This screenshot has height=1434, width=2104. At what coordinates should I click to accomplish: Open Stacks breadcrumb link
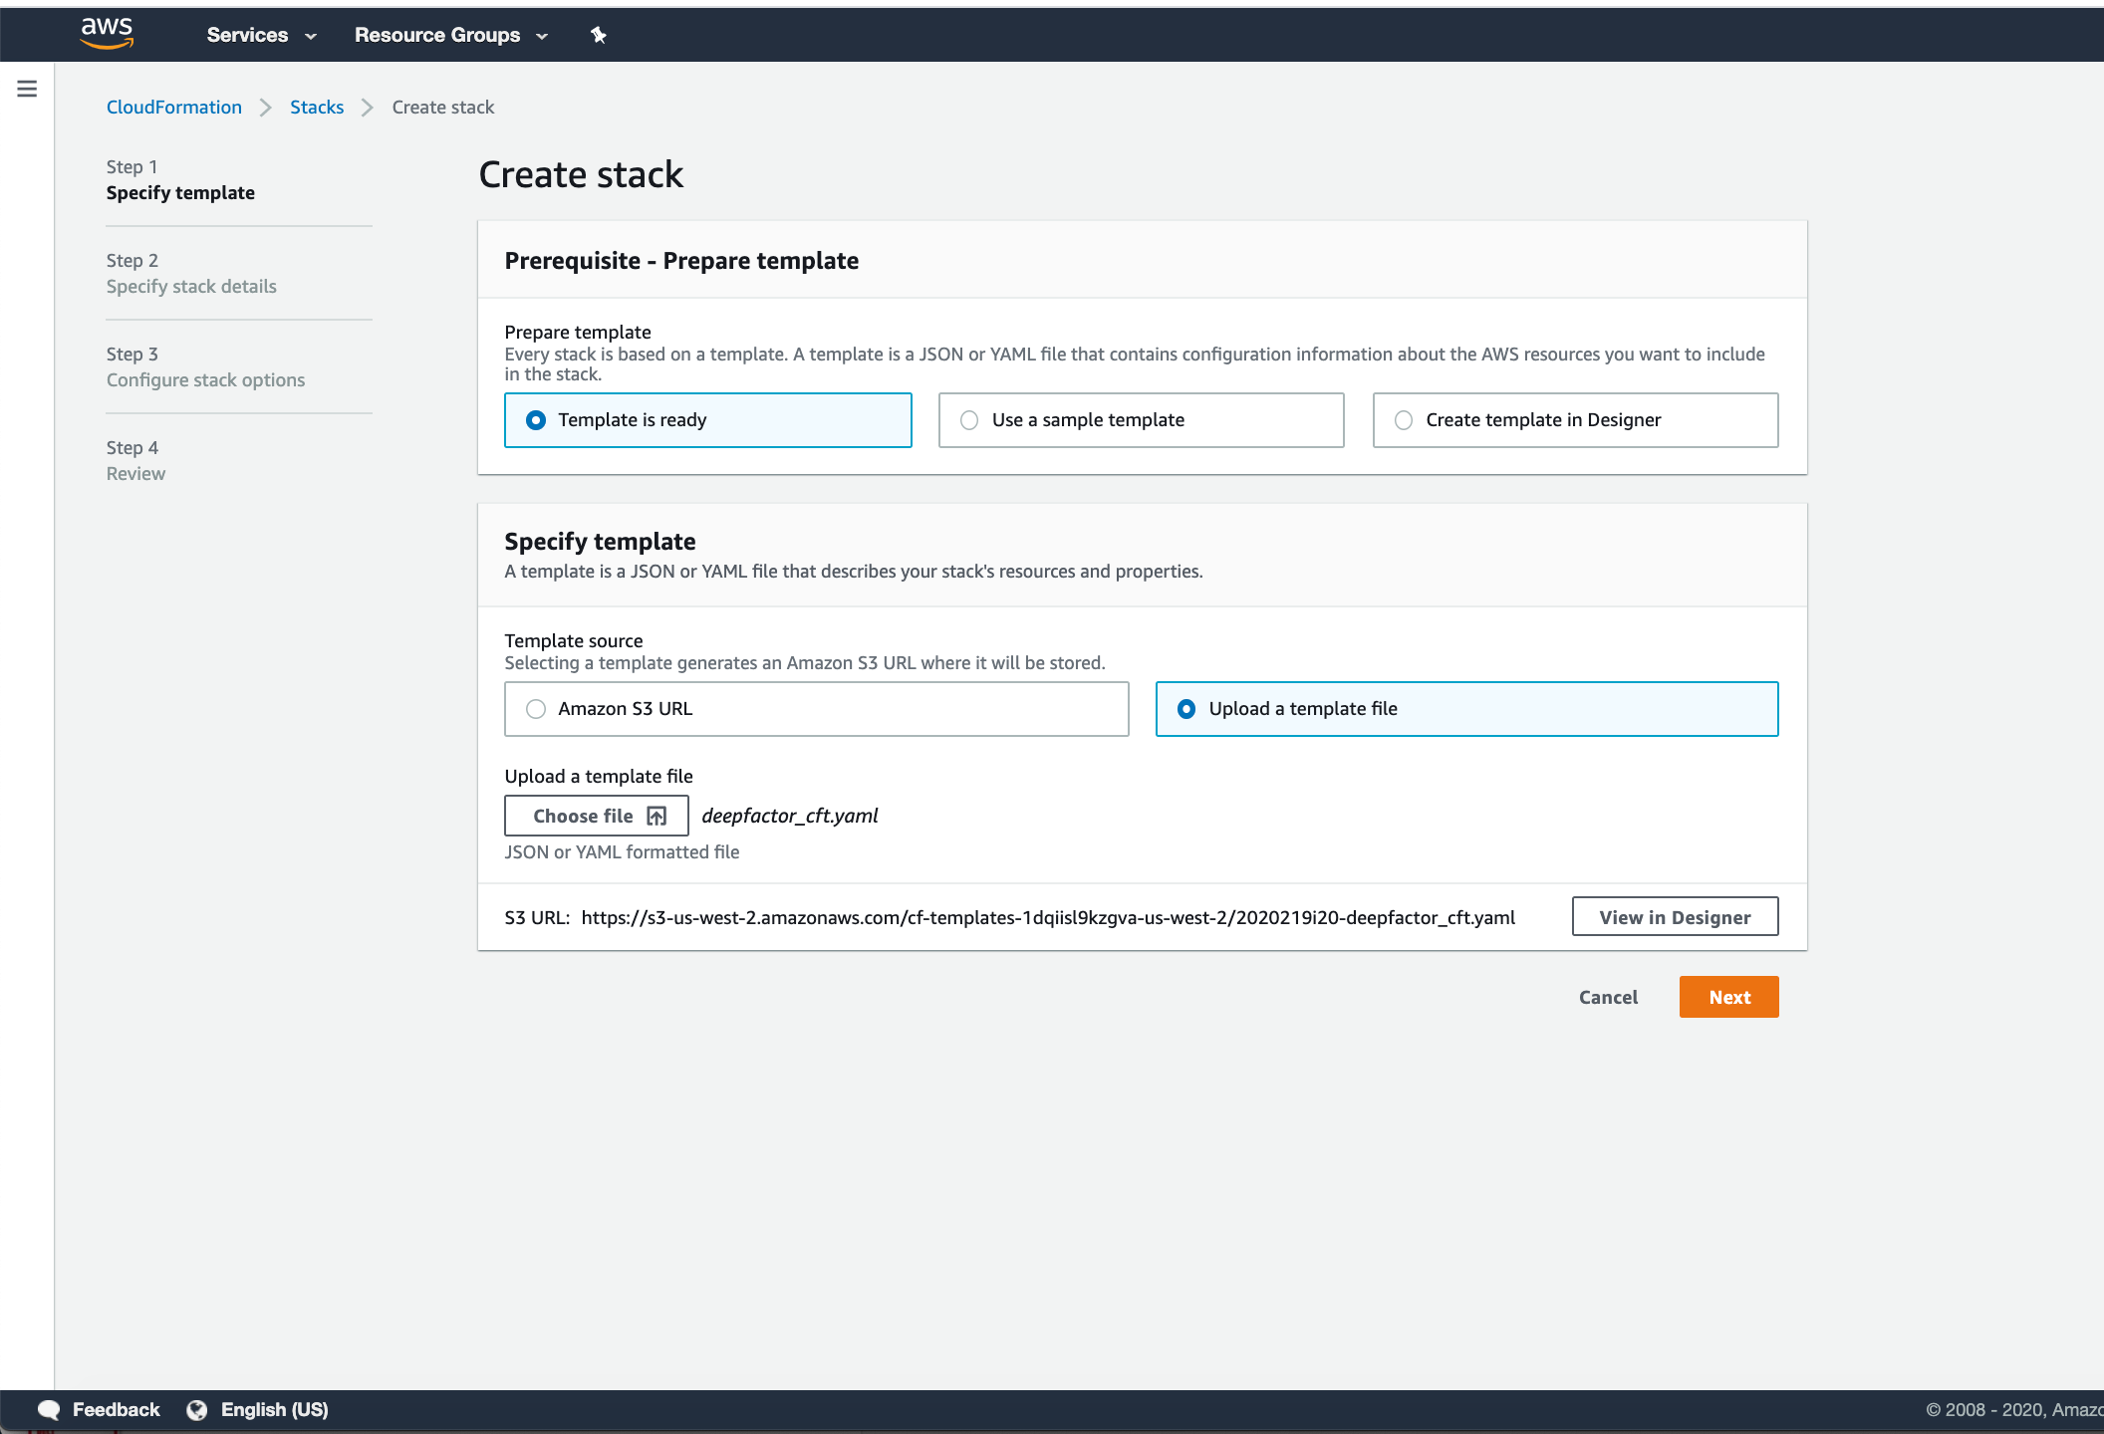pyautogui.click(x=317, y=107)
